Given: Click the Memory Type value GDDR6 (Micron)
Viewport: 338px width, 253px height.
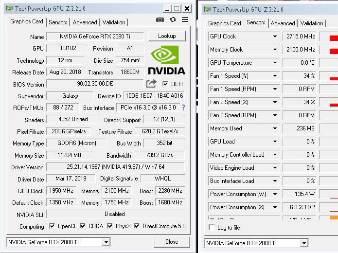Looking at the screenshot, I should [x=76, y=143].
